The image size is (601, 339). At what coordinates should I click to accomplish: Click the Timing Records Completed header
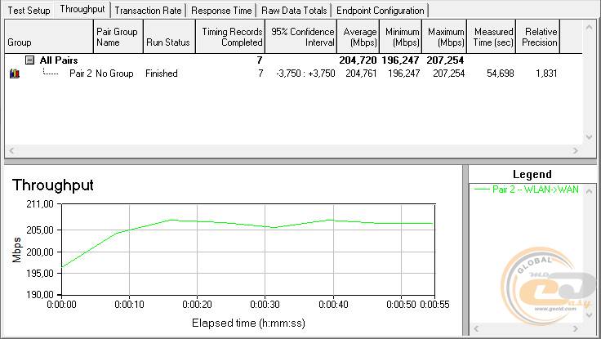tap(229, 37)
